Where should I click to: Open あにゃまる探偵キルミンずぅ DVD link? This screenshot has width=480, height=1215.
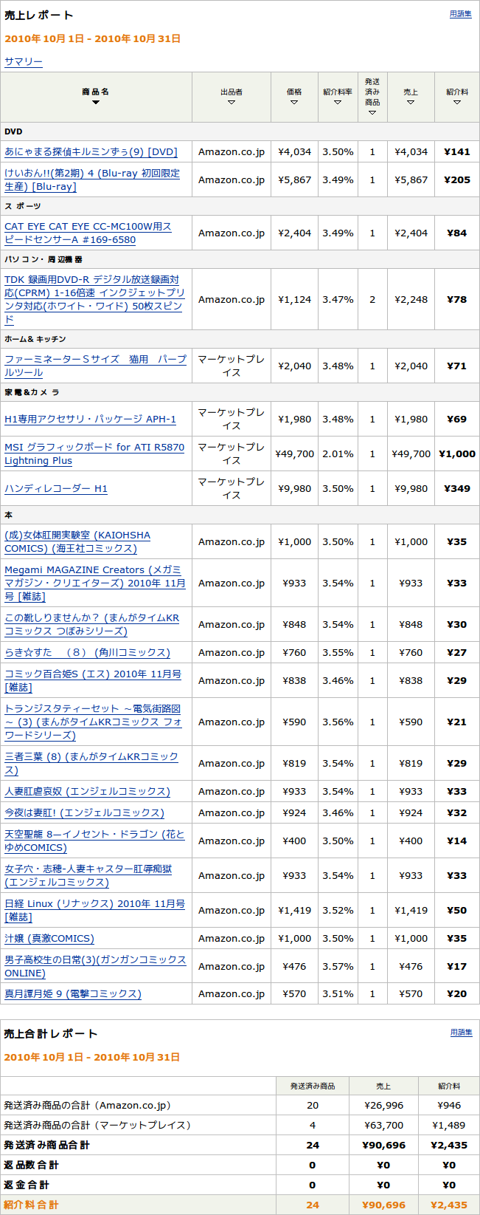[x=91, y=152]
